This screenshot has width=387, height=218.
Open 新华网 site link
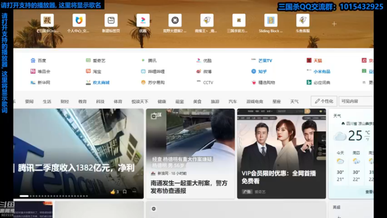(40, 82)
